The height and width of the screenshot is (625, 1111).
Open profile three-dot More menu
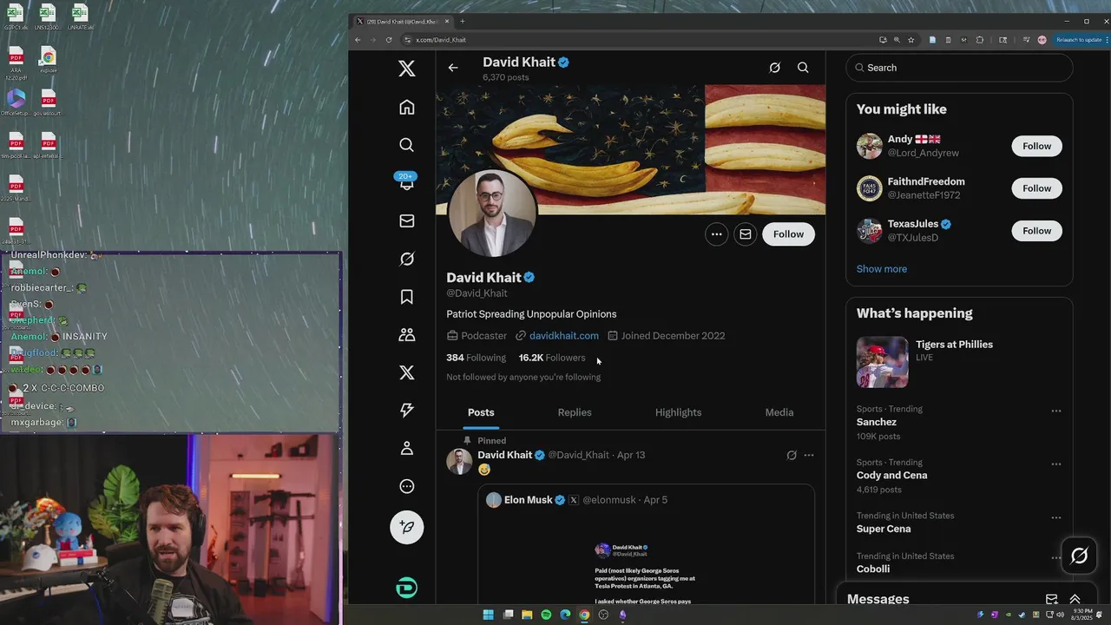tap(716, 234)
